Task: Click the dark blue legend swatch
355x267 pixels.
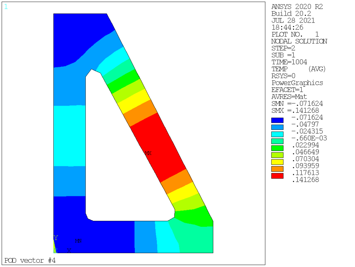Action: pos(277,120)
